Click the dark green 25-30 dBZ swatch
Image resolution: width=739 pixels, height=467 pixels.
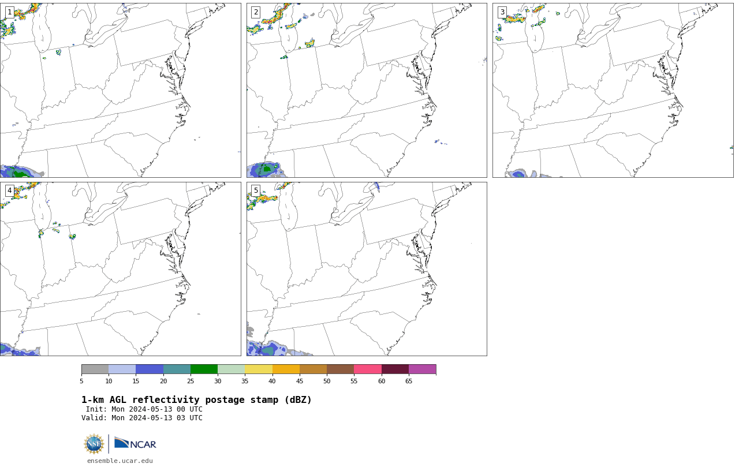(x=204, y=369)
